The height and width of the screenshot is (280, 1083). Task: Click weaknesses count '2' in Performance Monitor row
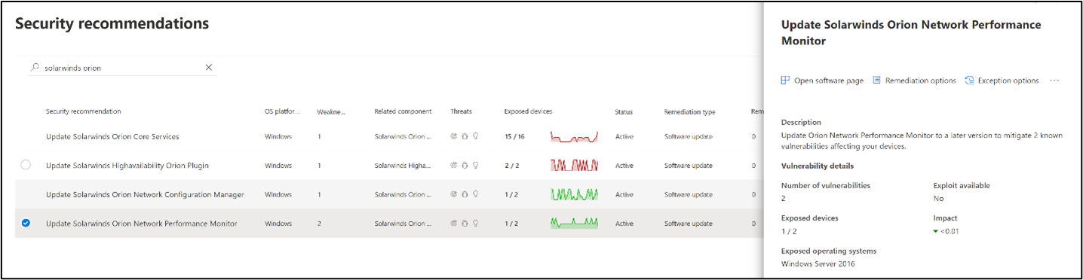click(x=320, y=224)
